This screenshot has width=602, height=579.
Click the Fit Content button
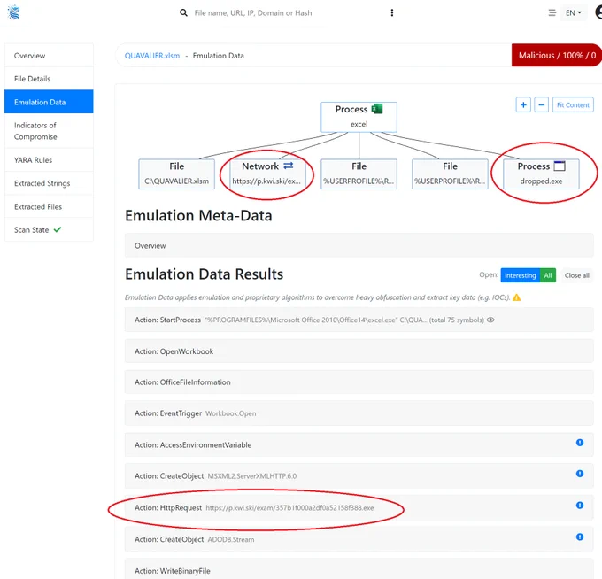click(x=573, y=104)
